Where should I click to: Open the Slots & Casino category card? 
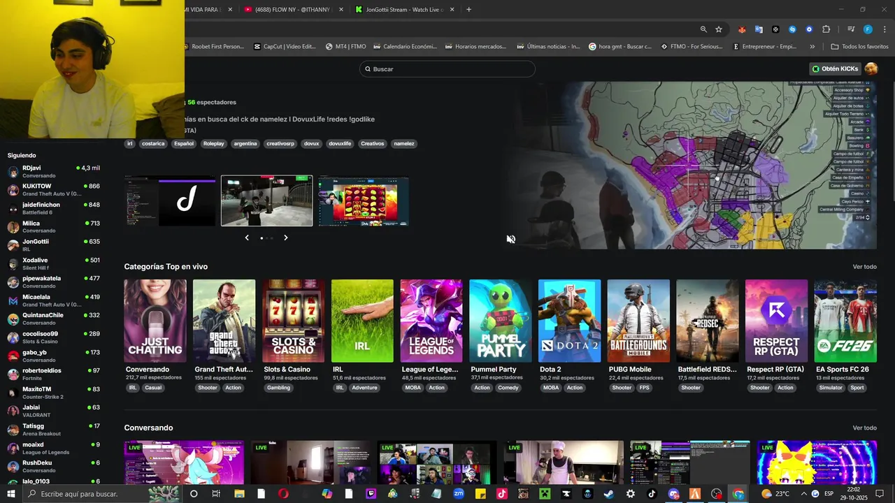(293, 321)
